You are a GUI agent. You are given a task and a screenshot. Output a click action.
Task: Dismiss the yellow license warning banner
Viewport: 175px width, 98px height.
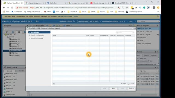point(157,16)
